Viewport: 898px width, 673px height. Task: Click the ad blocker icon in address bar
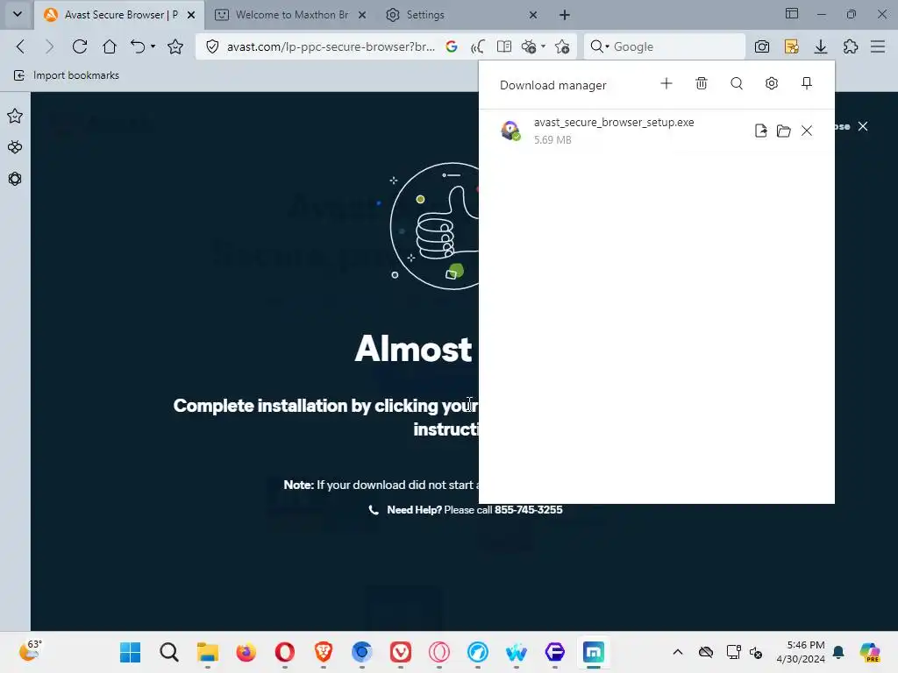[x=529, y=46]
